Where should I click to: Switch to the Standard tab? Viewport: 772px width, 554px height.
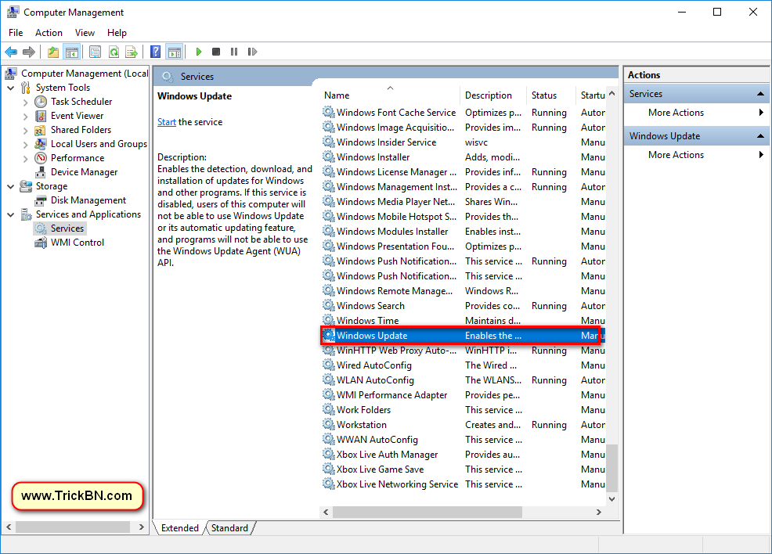pyautogui.click(x=229, y=528)
